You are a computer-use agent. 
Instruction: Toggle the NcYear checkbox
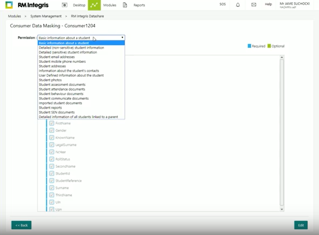[52, 152]
